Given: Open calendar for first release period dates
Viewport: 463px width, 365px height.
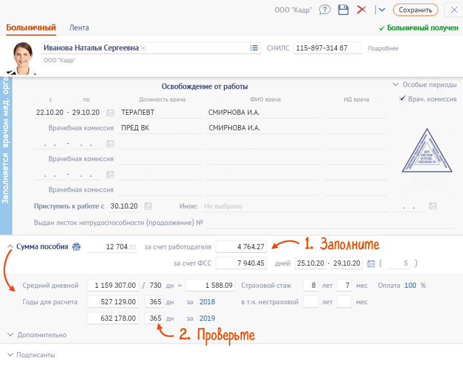Looking at the screenshot, I should pyautogui.click(x=110, y=113).
